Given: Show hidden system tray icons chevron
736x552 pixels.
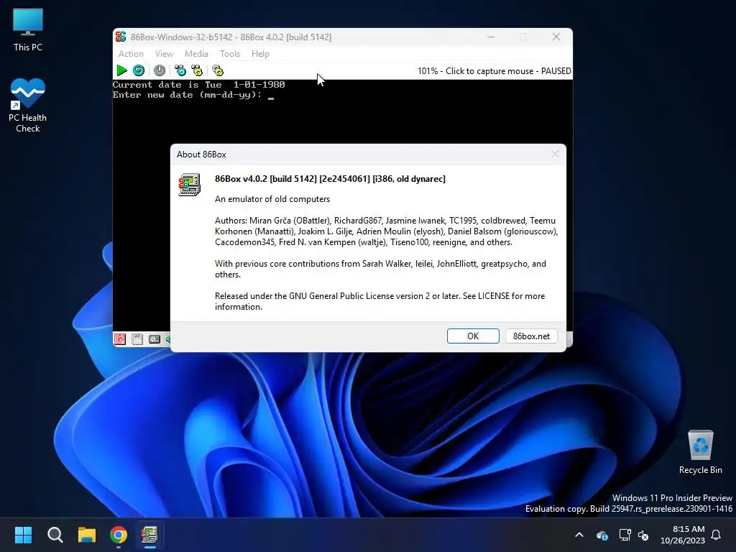Looking at the screenshot, I should click(579, 535).
